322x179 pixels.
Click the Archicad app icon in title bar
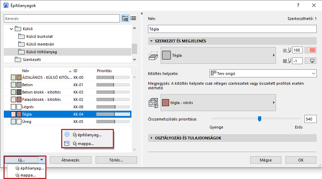[6, 6]
